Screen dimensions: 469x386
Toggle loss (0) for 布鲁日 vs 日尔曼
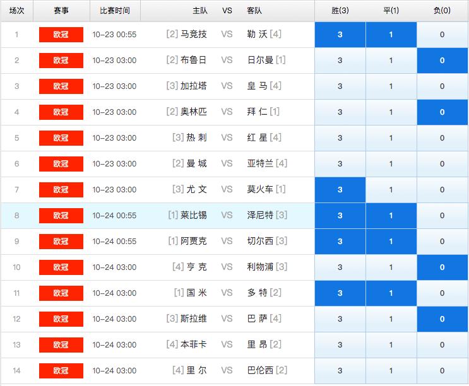tap(442, 61)
